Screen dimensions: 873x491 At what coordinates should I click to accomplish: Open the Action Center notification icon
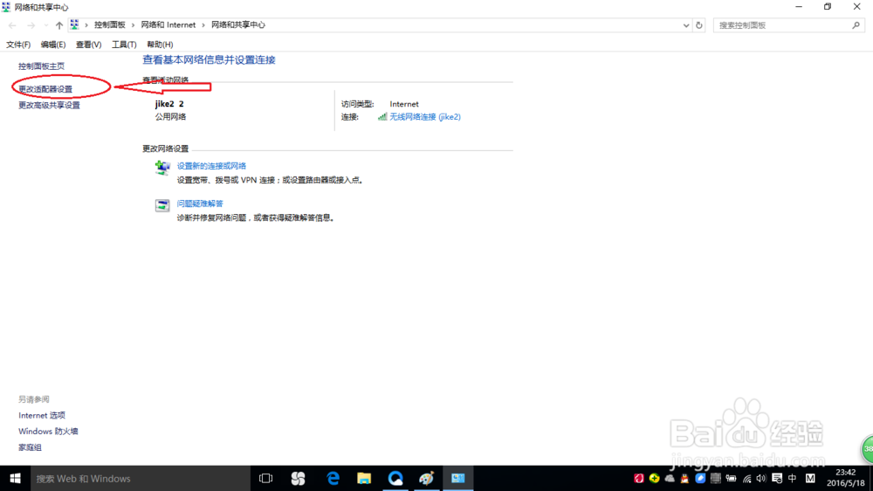click(x=777, y=479)
